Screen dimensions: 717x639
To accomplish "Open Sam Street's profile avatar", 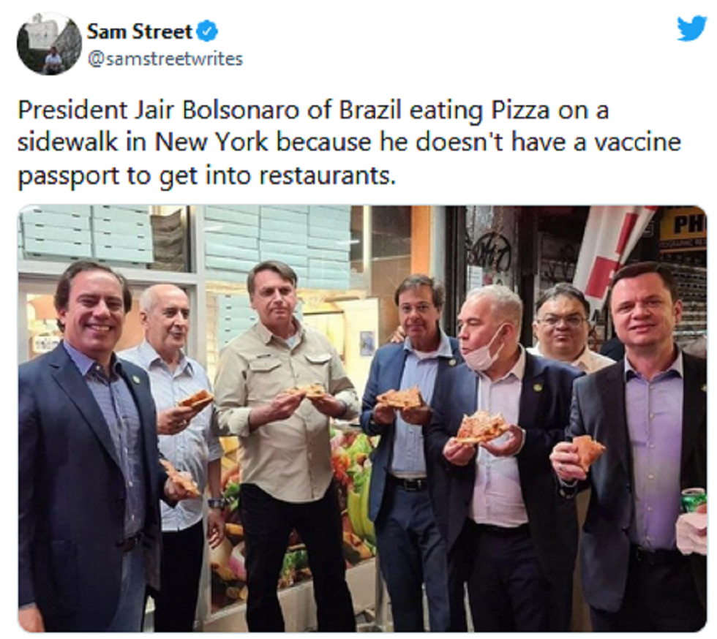I will (49, 44).
